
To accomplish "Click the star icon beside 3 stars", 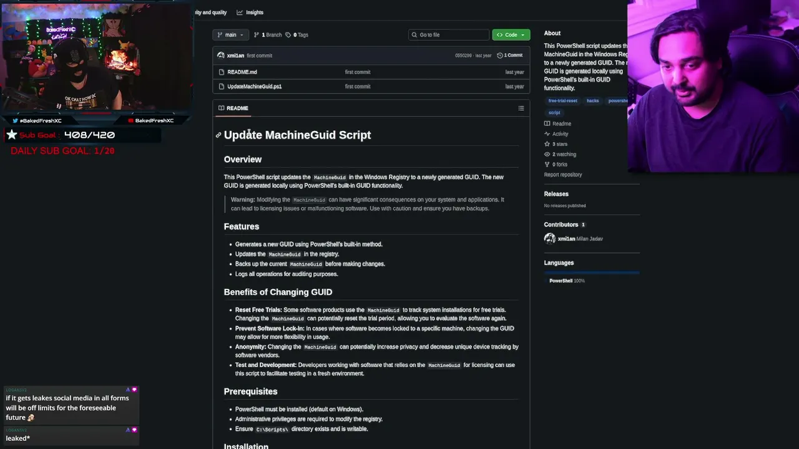I will [x=547, y=144].
